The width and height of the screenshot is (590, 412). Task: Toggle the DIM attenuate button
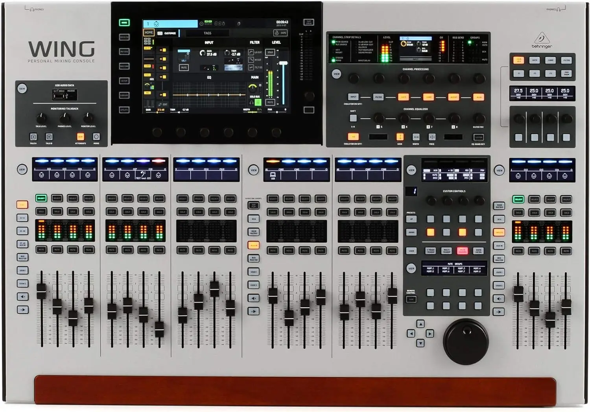coord(81,137)
